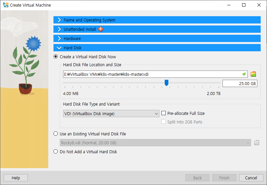
Task: Click the 25.00 GB size field
Action: pyautogui.click(x=240, y=83)
